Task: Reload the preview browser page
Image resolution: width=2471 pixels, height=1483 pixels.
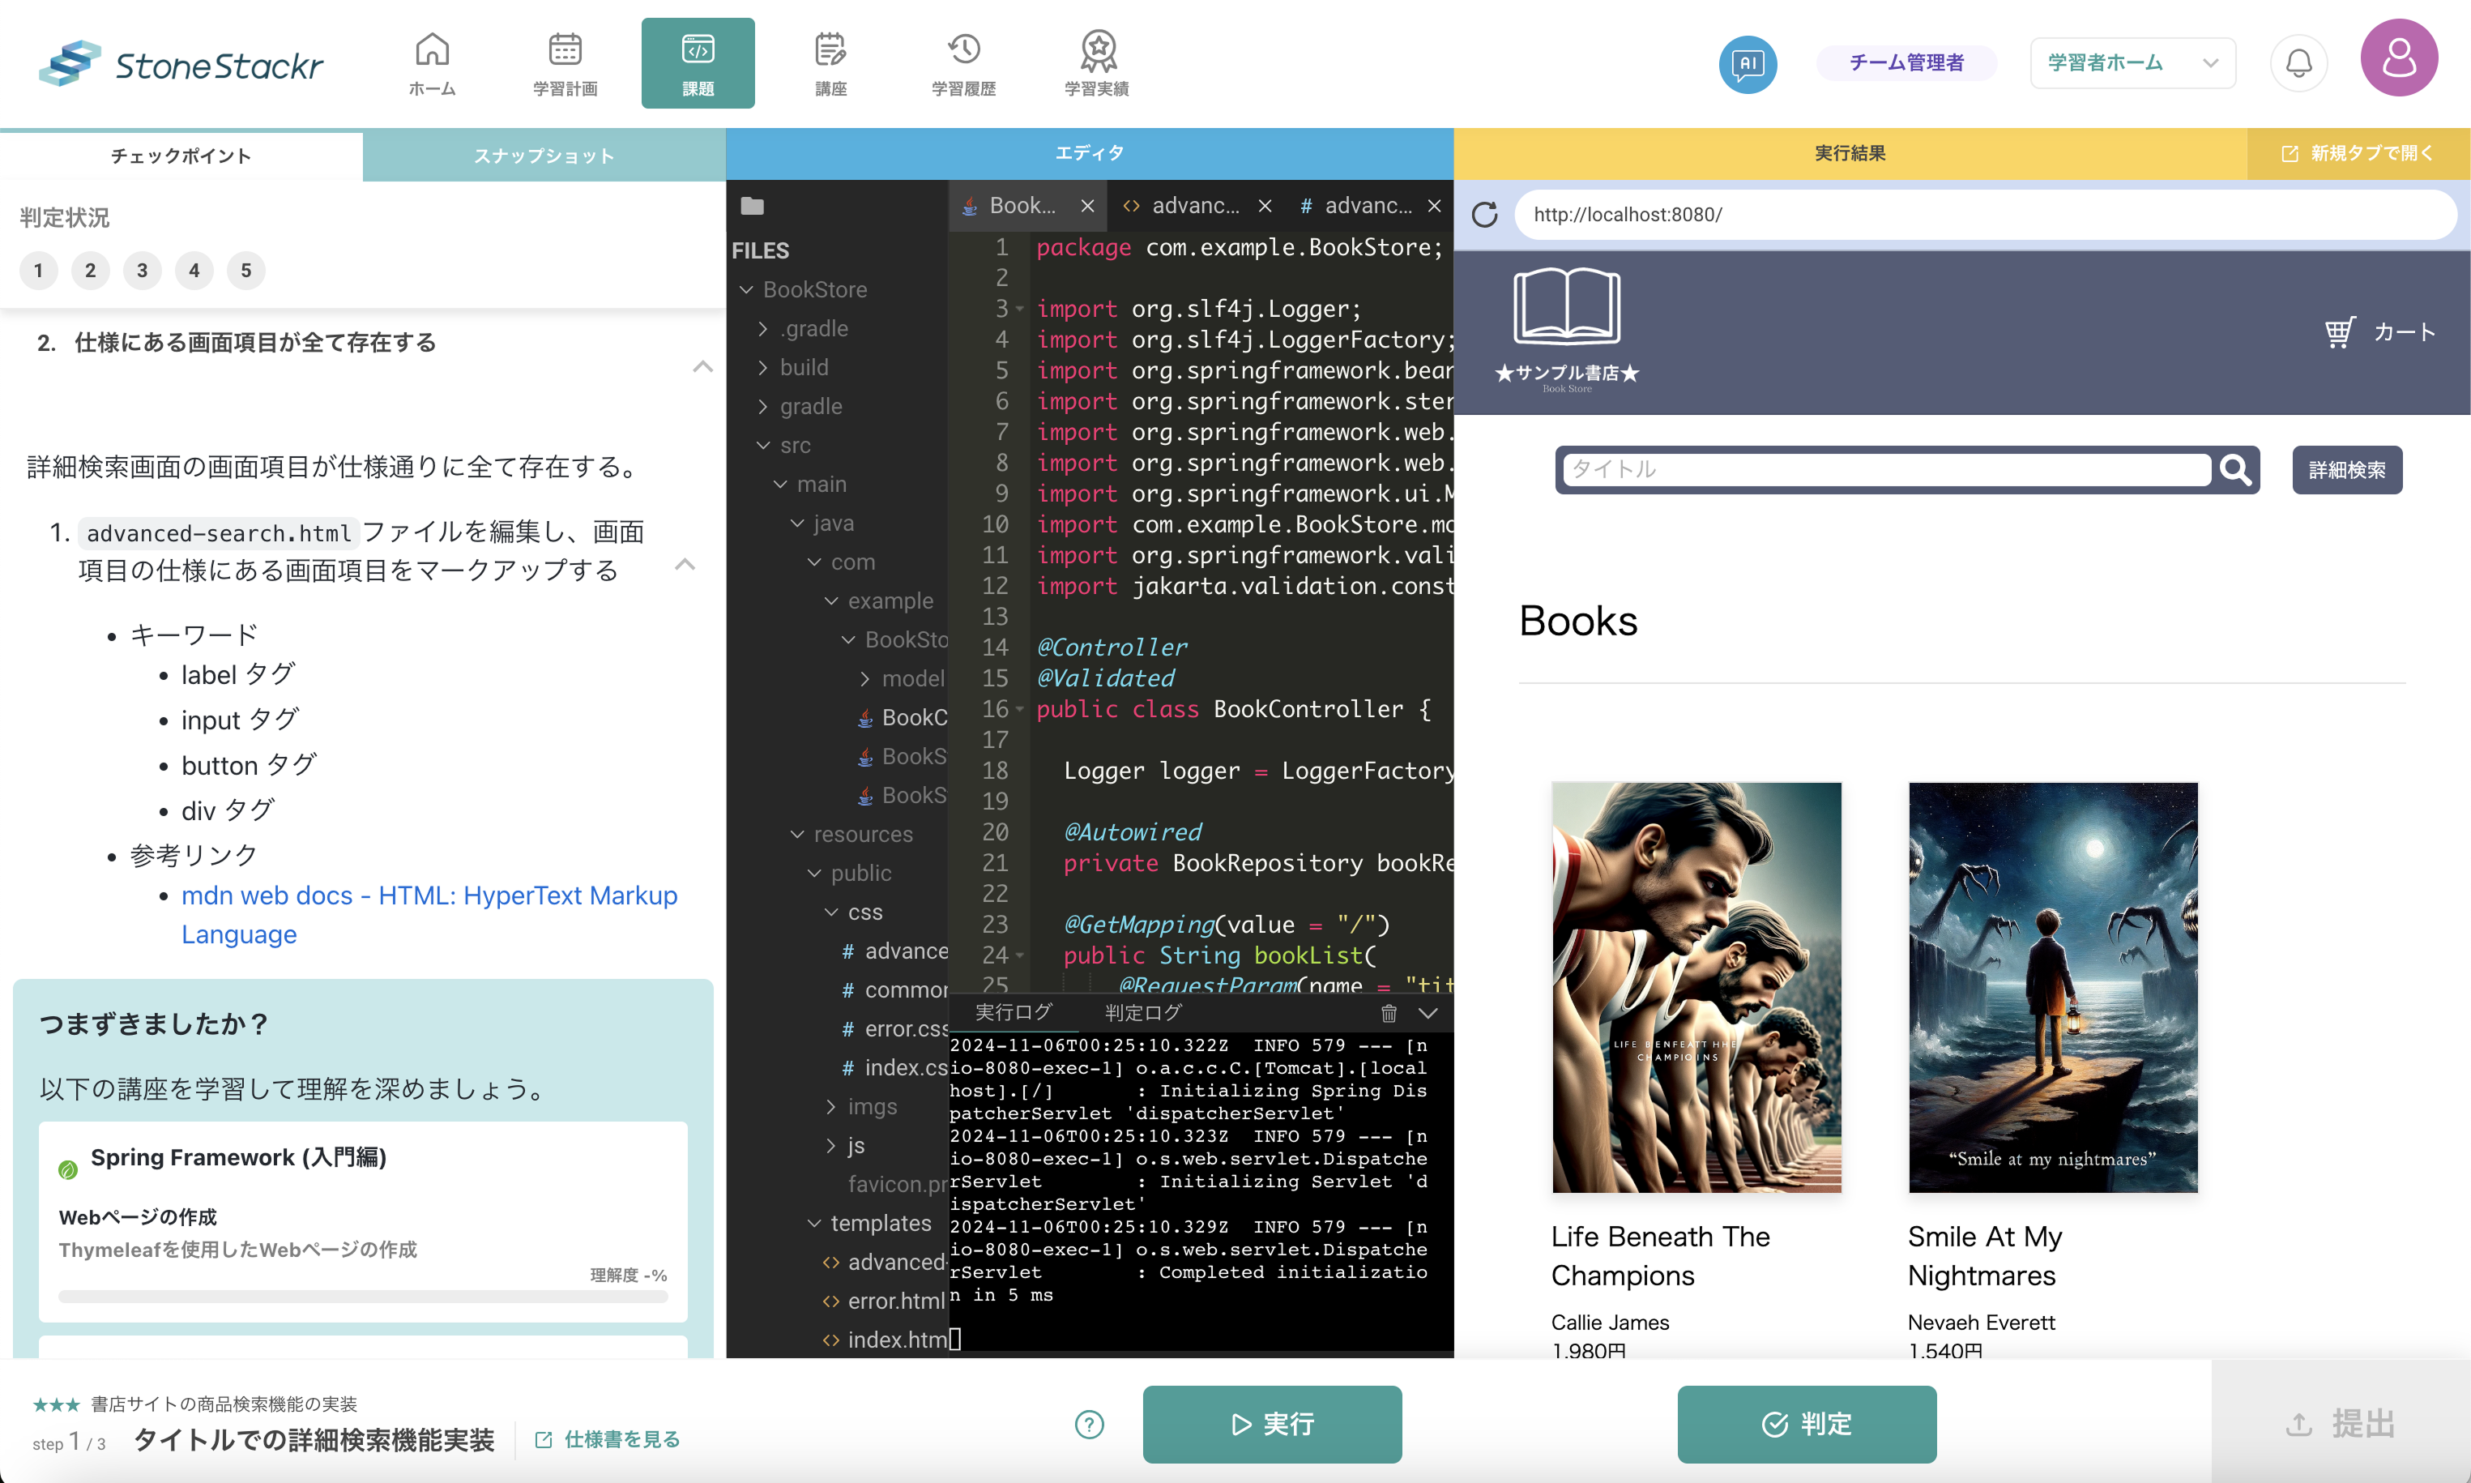Action: (x=1484, y=215)
